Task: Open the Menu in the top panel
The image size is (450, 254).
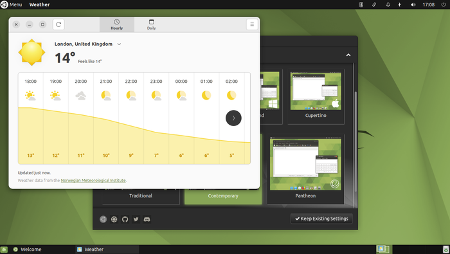Action: pos(12,5)
